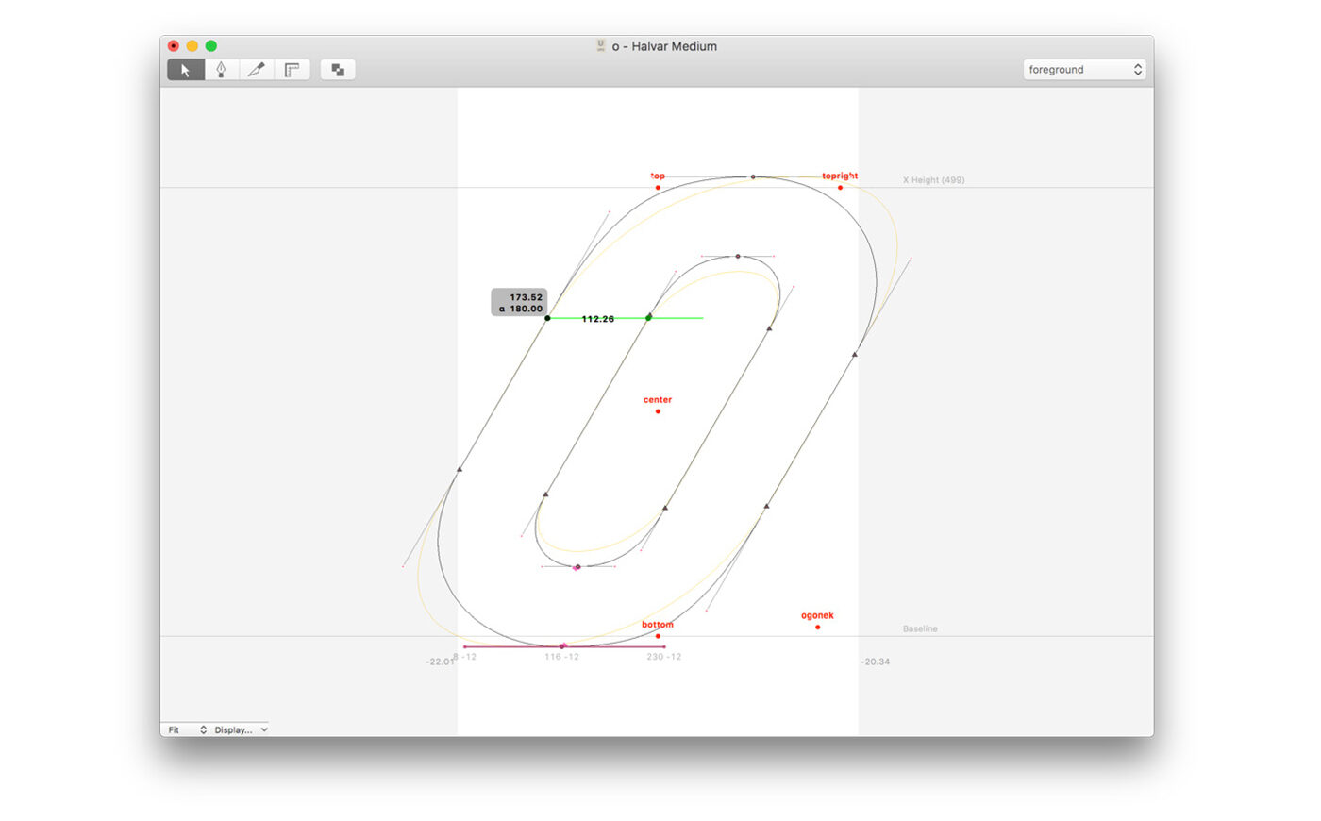The width and height of the screenshot is (1321, 821).
Task: Click the bottom point of inner contour
Action: pos(577,567)
